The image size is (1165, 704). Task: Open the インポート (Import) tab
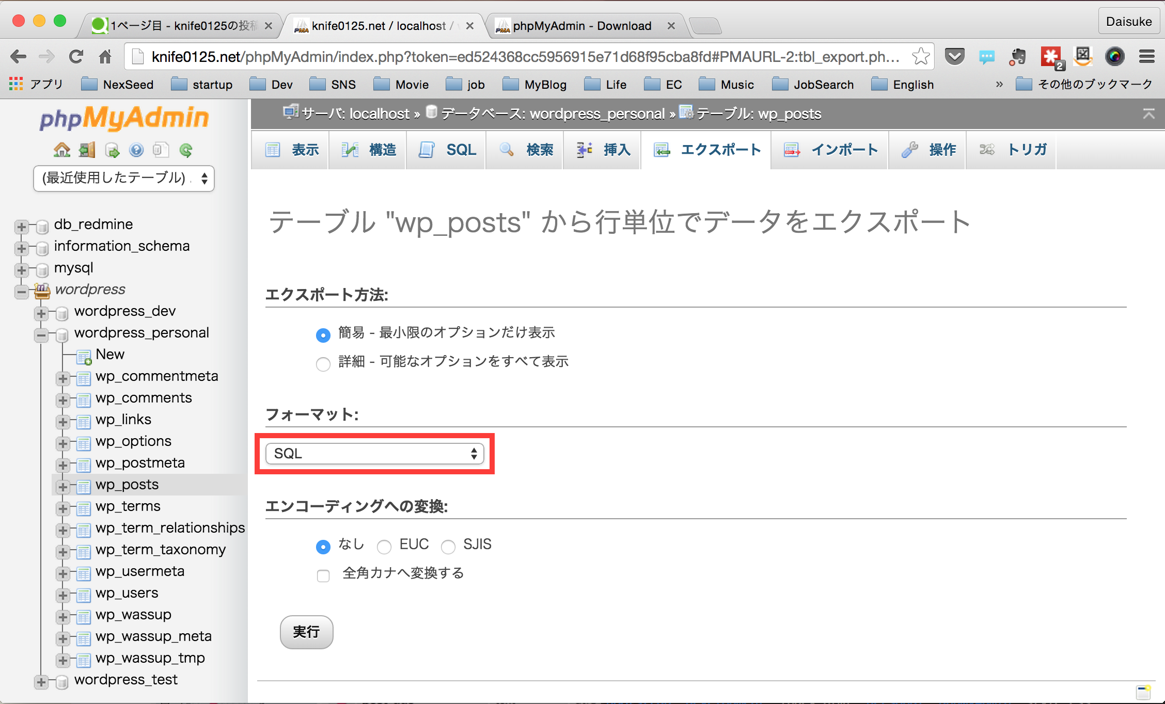tap(829, 150)
